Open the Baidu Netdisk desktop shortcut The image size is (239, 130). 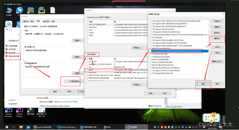(9, 24)
